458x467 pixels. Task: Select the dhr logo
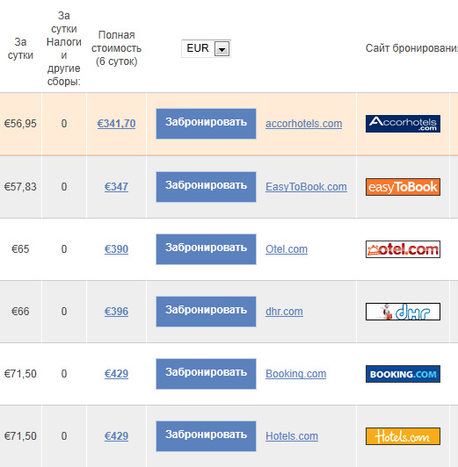(x=403, y=312)
